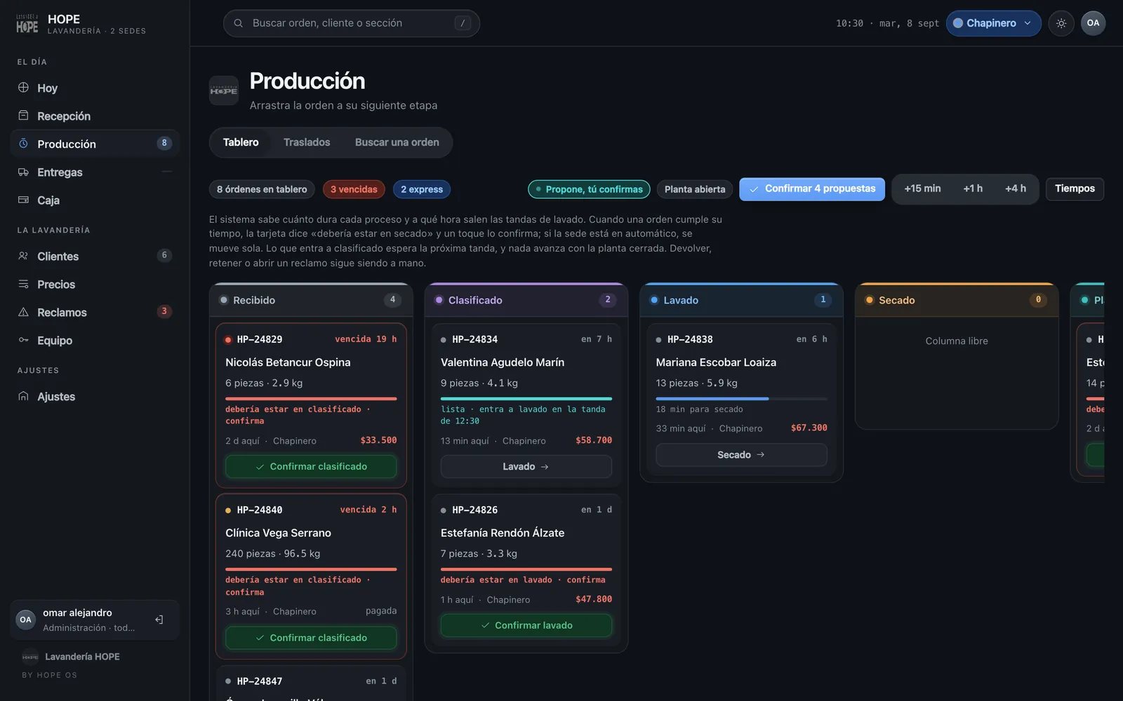Move HP-24838 to Secado
1123x701 pixels.
click(741, 455)
